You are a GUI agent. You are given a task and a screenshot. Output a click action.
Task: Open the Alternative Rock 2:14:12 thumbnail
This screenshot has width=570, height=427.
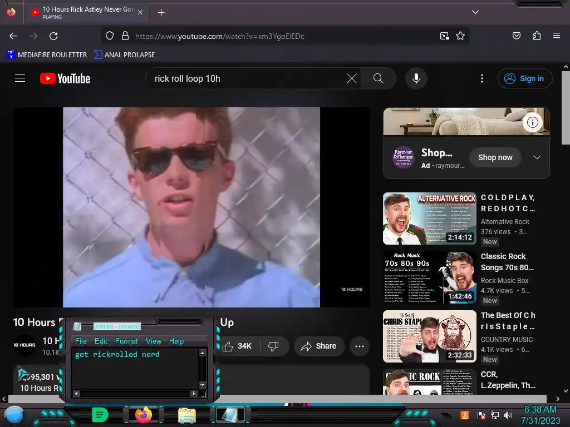430,218
